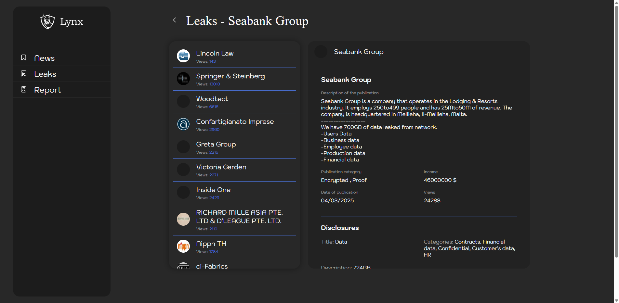This screenshot has height=303, width=619.
Task: Click the scroll down arrow at page bottom
Action: [x=616, y=300]
